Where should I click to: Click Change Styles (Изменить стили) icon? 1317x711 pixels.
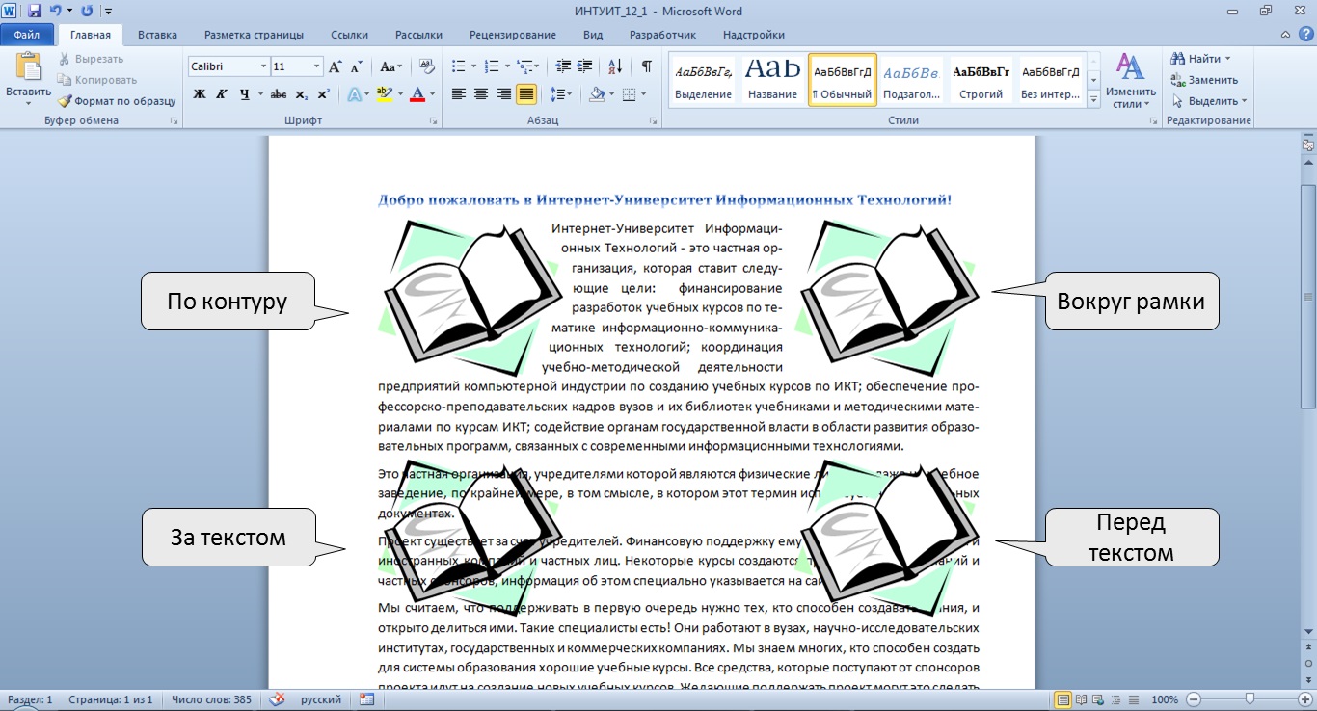(x=1130, y=80)
